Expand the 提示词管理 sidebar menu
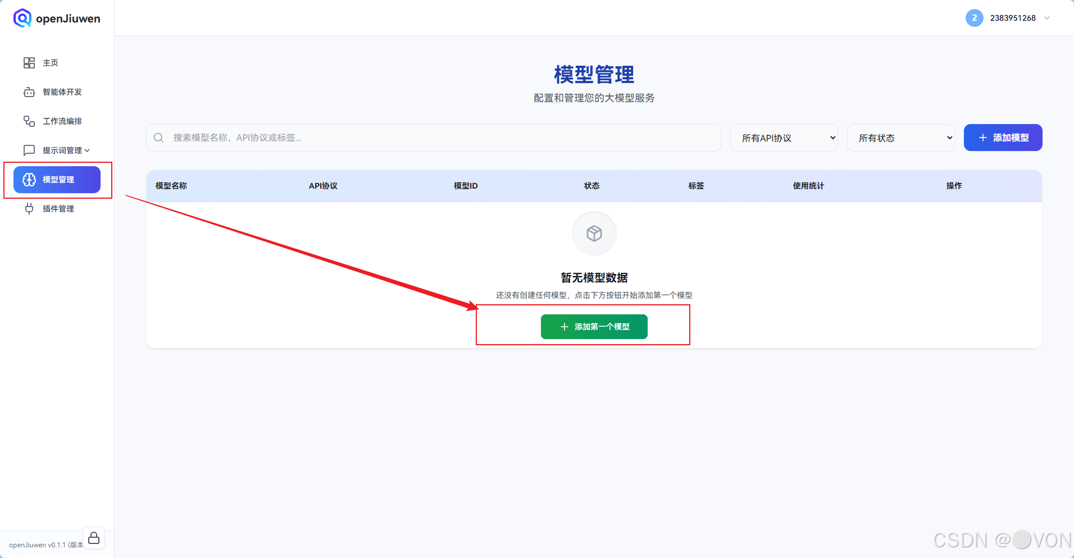 tap(57, 150)
